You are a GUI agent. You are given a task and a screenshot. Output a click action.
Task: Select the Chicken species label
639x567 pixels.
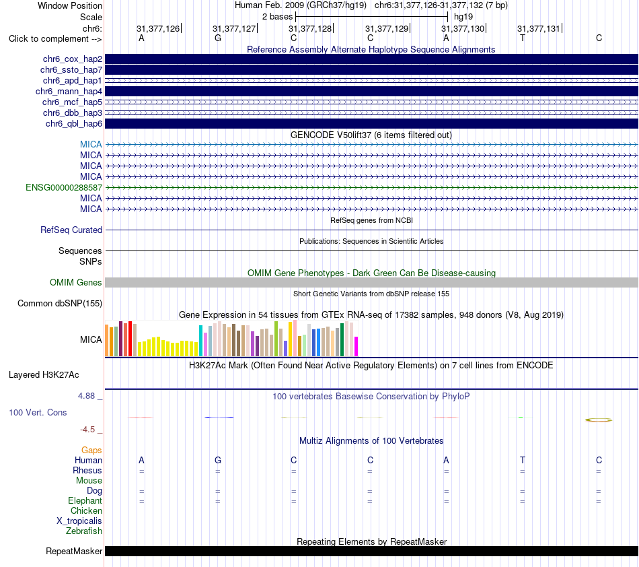(x=86, y=510)
